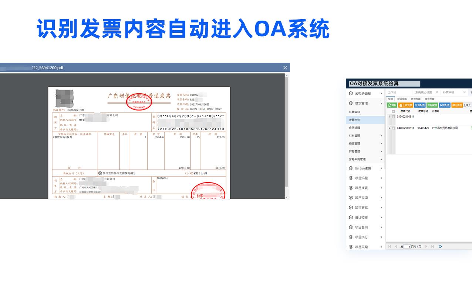The image size is (472, 292).
Task: Check the row 1 invoice checkbox
Action: tap(393, 117)
